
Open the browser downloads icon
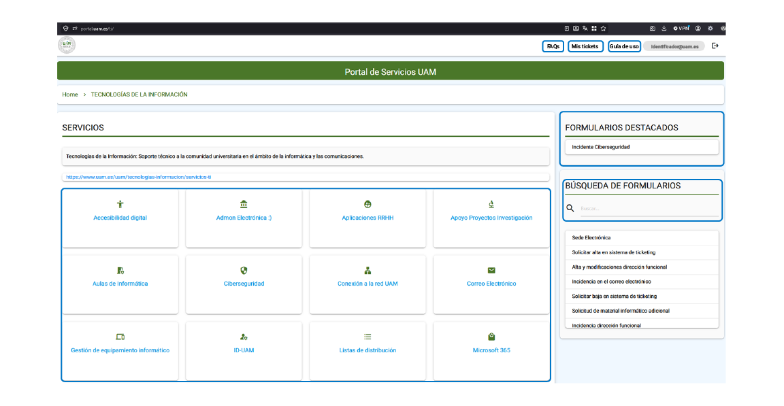tap(664, 29)
